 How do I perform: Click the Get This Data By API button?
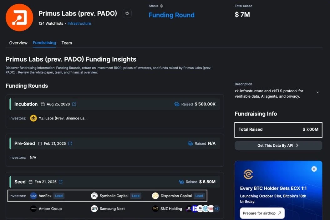tap(278, 145)
